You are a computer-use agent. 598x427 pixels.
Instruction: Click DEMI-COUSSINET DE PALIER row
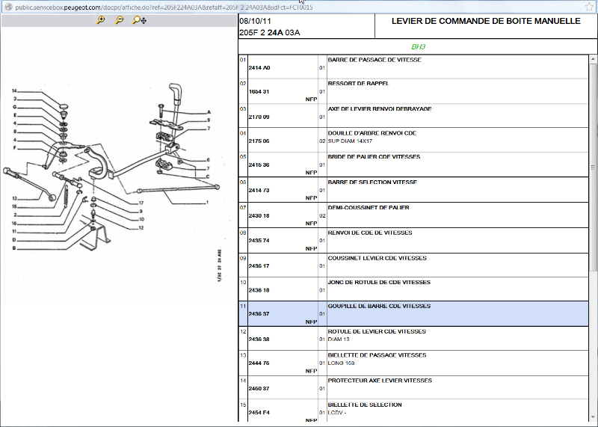click(413, 215)
